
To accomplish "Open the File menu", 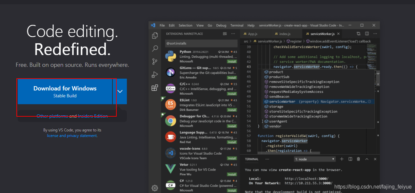I will coord(162,25).
